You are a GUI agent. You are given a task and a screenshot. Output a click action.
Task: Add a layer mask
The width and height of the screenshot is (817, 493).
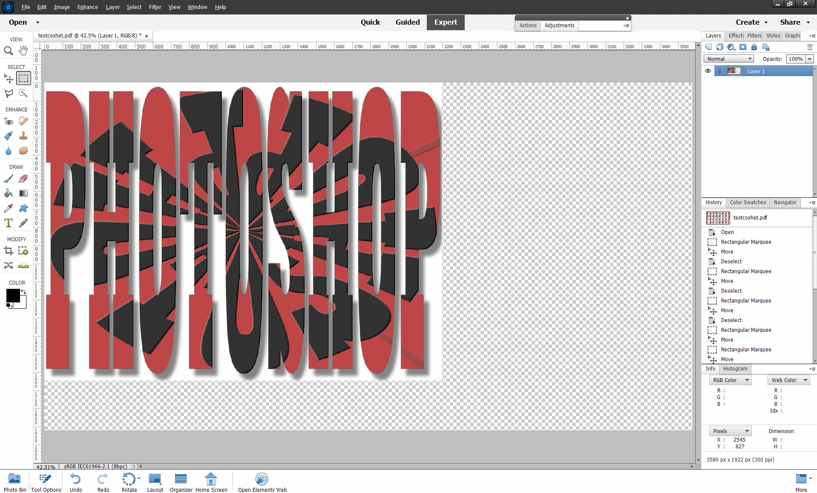pos(743,47)
